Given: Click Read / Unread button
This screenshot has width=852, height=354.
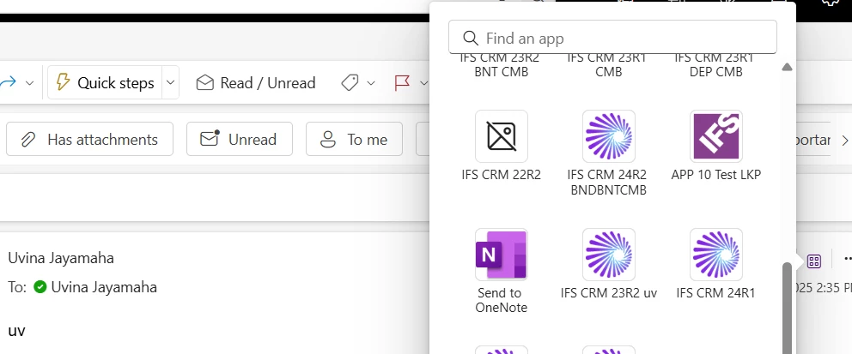Looking at the screenshot, I should (x=256, y=83).
